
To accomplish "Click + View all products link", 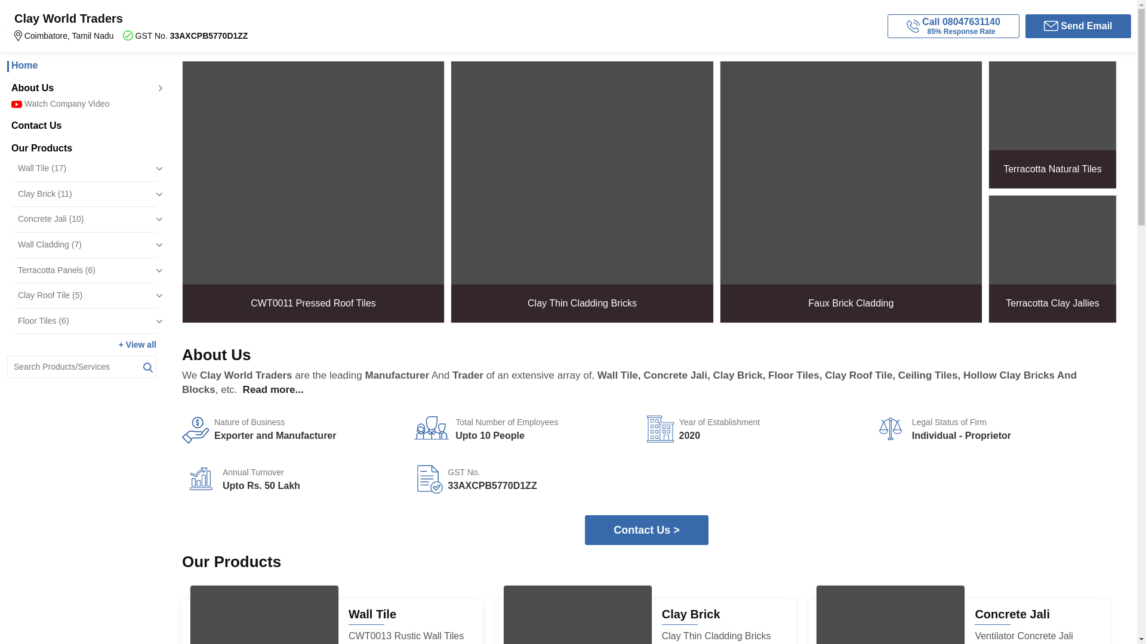I will [x=137, y=345].
